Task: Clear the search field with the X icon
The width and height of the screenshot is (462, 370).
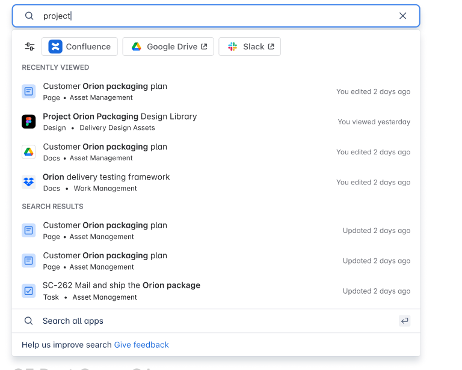Action: click(402, 16)
